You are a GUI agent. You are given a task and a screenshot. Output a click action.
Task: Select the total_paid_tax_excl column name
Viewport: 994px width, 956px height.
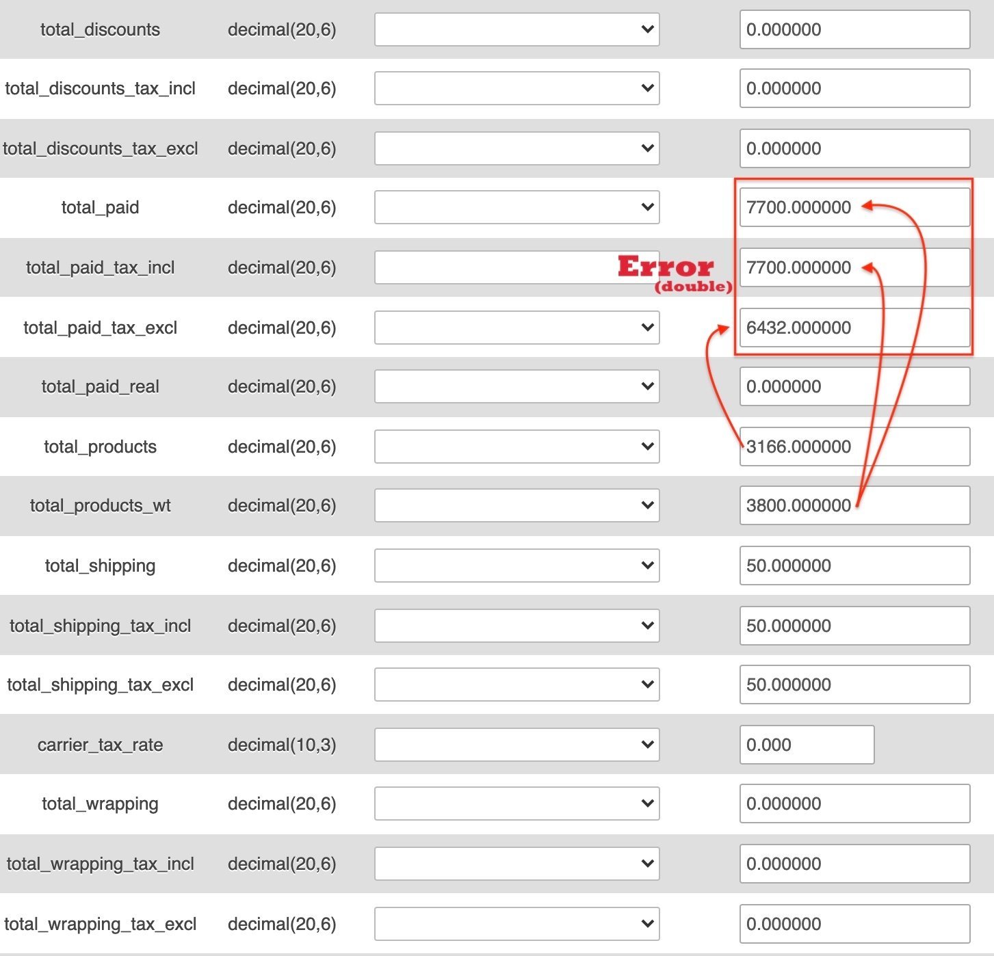pos(101,328)
